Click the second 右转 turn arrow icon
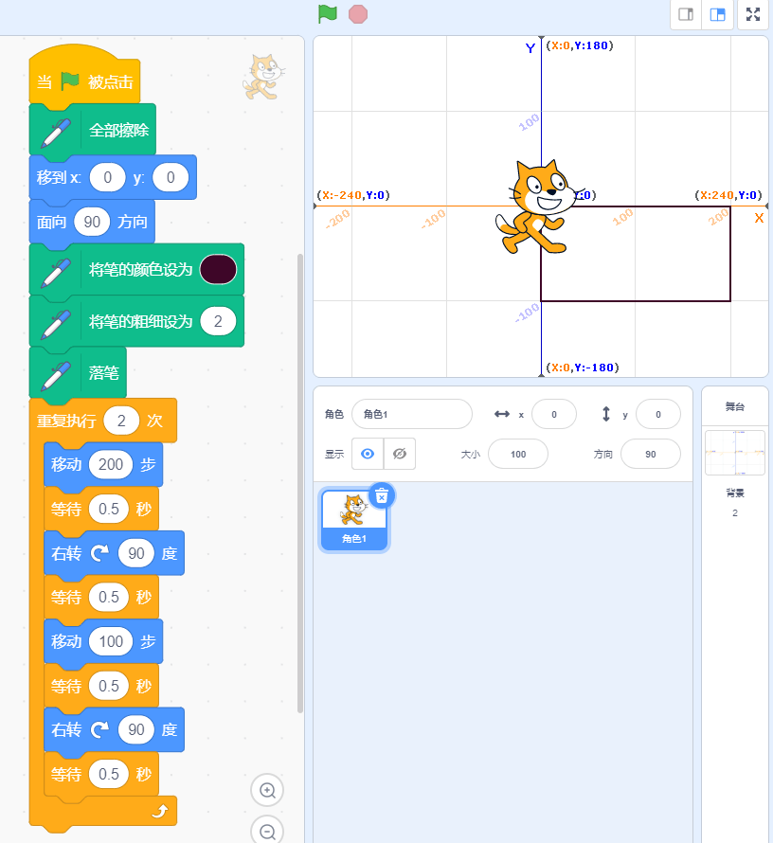This screenshot has width=773, height=843. (x=99, y=729)
